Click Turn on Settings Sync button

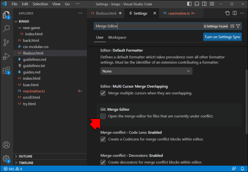tap(222, 37)
